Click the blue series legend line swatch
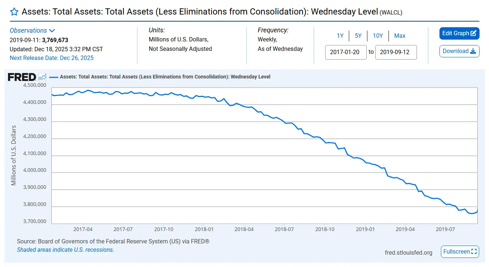The image size is (489, 267). click(x=54, y=77)
